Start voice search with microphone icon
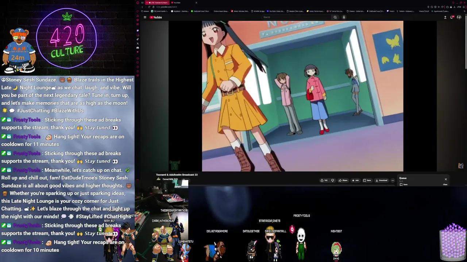 tap(344, 17)
